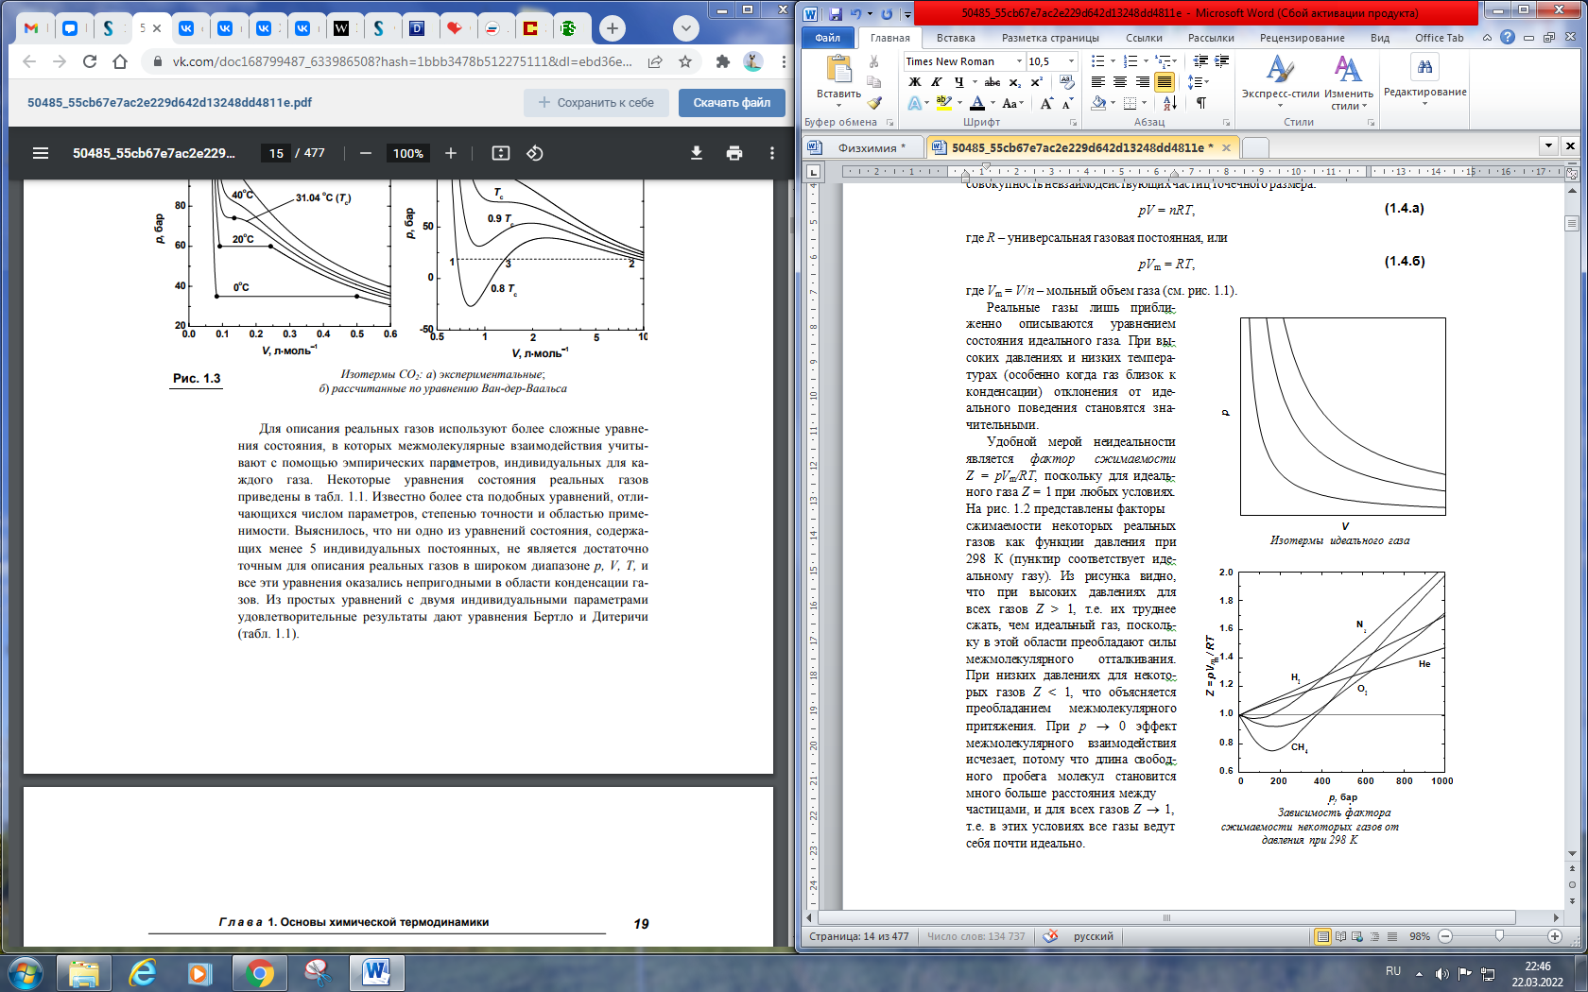Open the Chrome tab search dropdown
The image size is (1588, 992).
[x=685, y=28]
